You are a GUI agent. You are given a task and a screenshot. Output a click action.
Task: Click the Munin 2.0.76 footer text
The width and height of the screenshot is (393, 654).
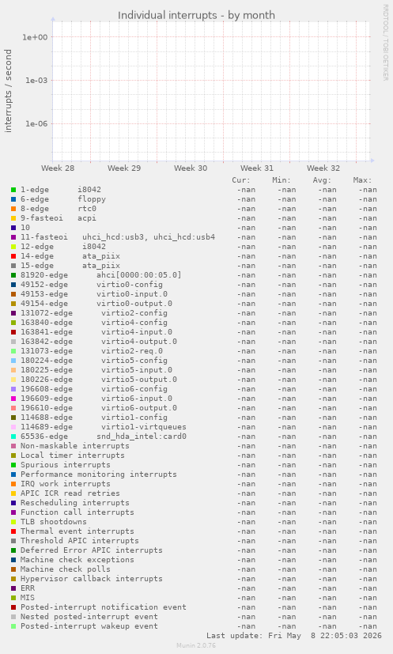tap(196, 645)
